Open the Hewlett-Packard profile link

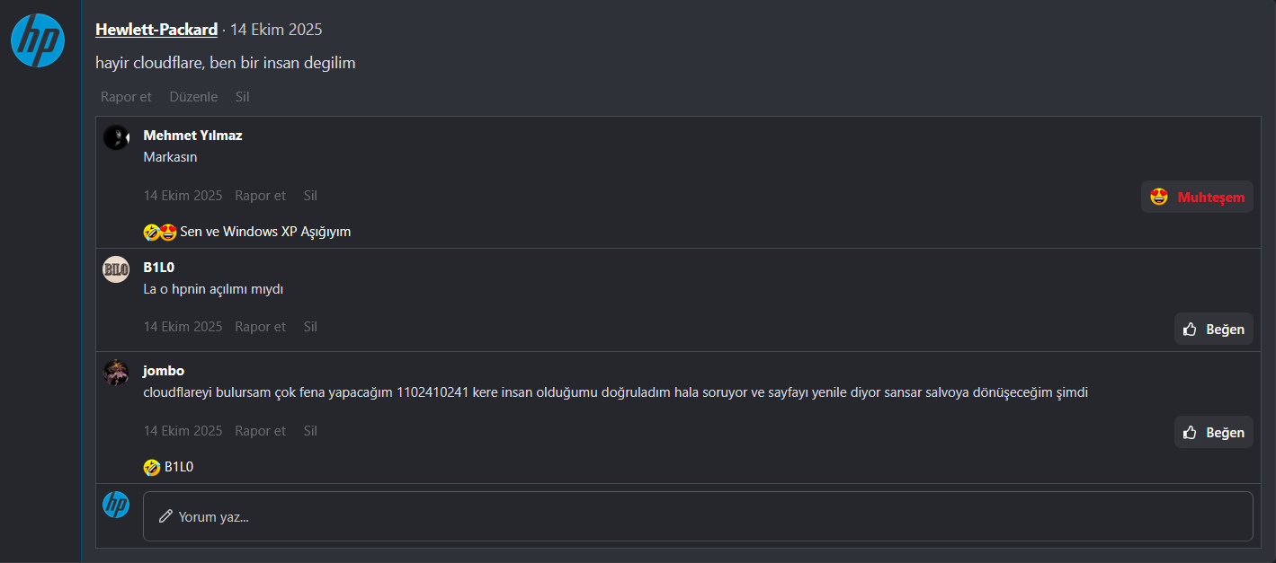tap(156, 30)
